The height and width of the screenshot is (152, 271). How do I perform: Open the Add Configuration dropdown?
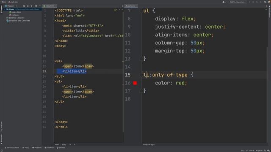point(238,2)
